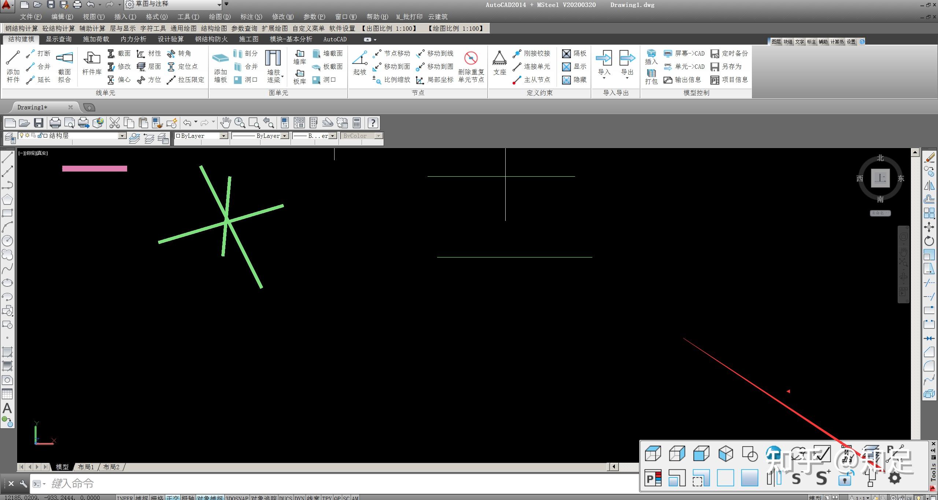Open the 格式(O) menu
Screen dimensions: 938x500
click(x=156, y=17)
